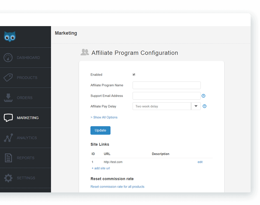Expand Show All Options
Image resolution: width=260 pixels, height=205 pixels.
click(x=104, y=117)
